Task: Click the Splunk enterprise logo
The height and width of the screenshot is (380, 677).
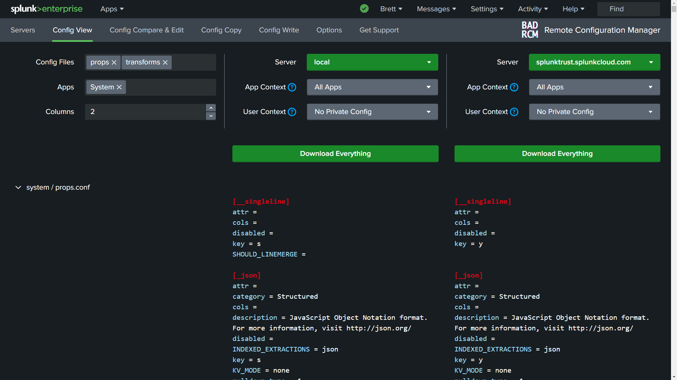Action: point(47,9)
